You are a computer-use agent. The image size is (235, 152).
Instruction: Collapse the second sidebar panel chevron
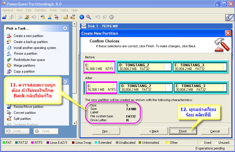65,82
